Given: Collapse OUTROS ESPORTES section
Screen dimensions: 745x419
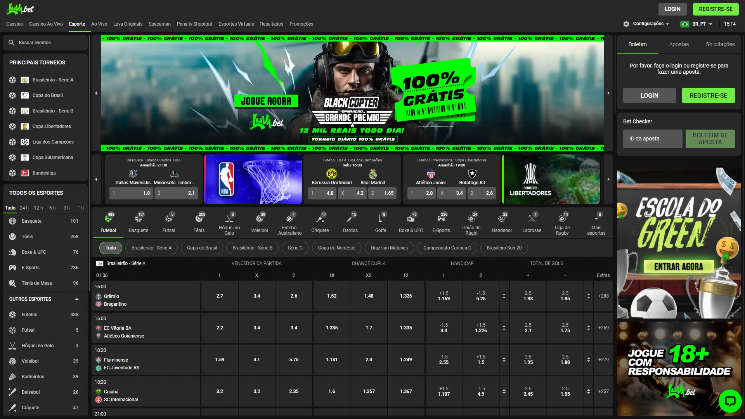Looking at the screenshot, I should (77, 299).
